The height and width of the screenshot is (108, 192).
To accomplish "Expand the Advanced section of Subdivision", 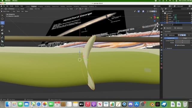I will [169, 48].
